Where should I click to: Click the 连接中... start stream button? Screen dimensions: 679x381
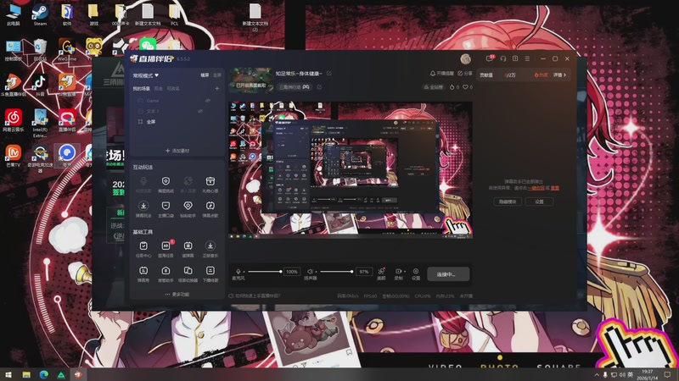[448, 273]
